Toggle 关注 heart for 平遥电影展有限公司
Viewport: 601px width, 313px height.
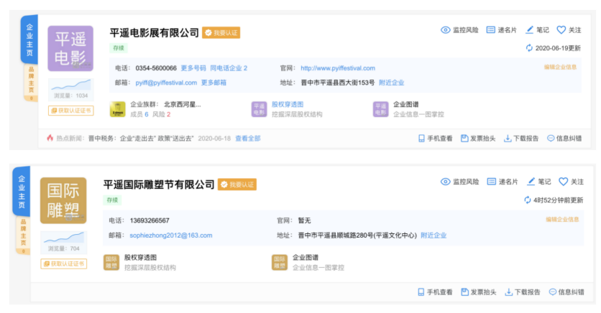pyautogui.click(x=561, y=30)
